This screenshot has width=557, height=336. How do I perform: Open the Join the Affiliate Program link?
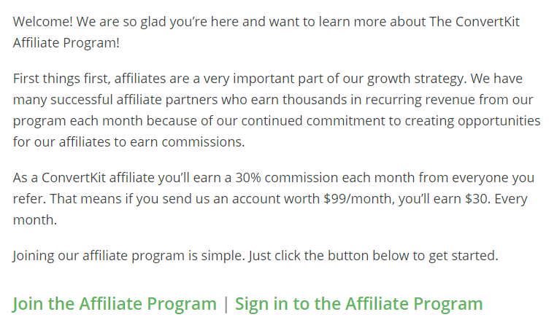click(115, 304)
